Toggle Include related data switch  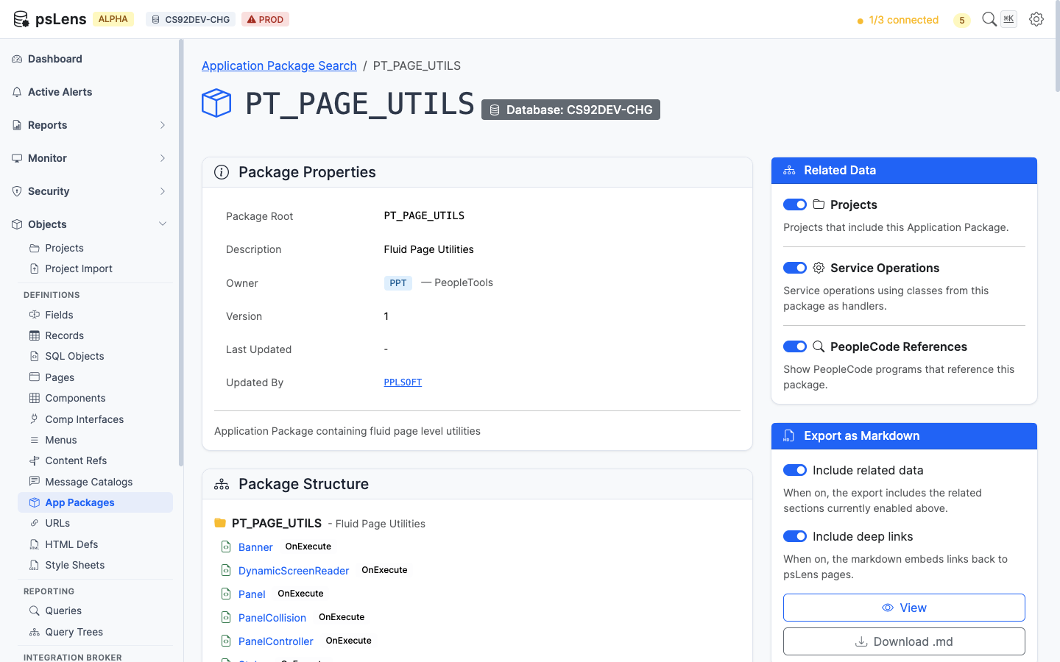pos(795,470)
